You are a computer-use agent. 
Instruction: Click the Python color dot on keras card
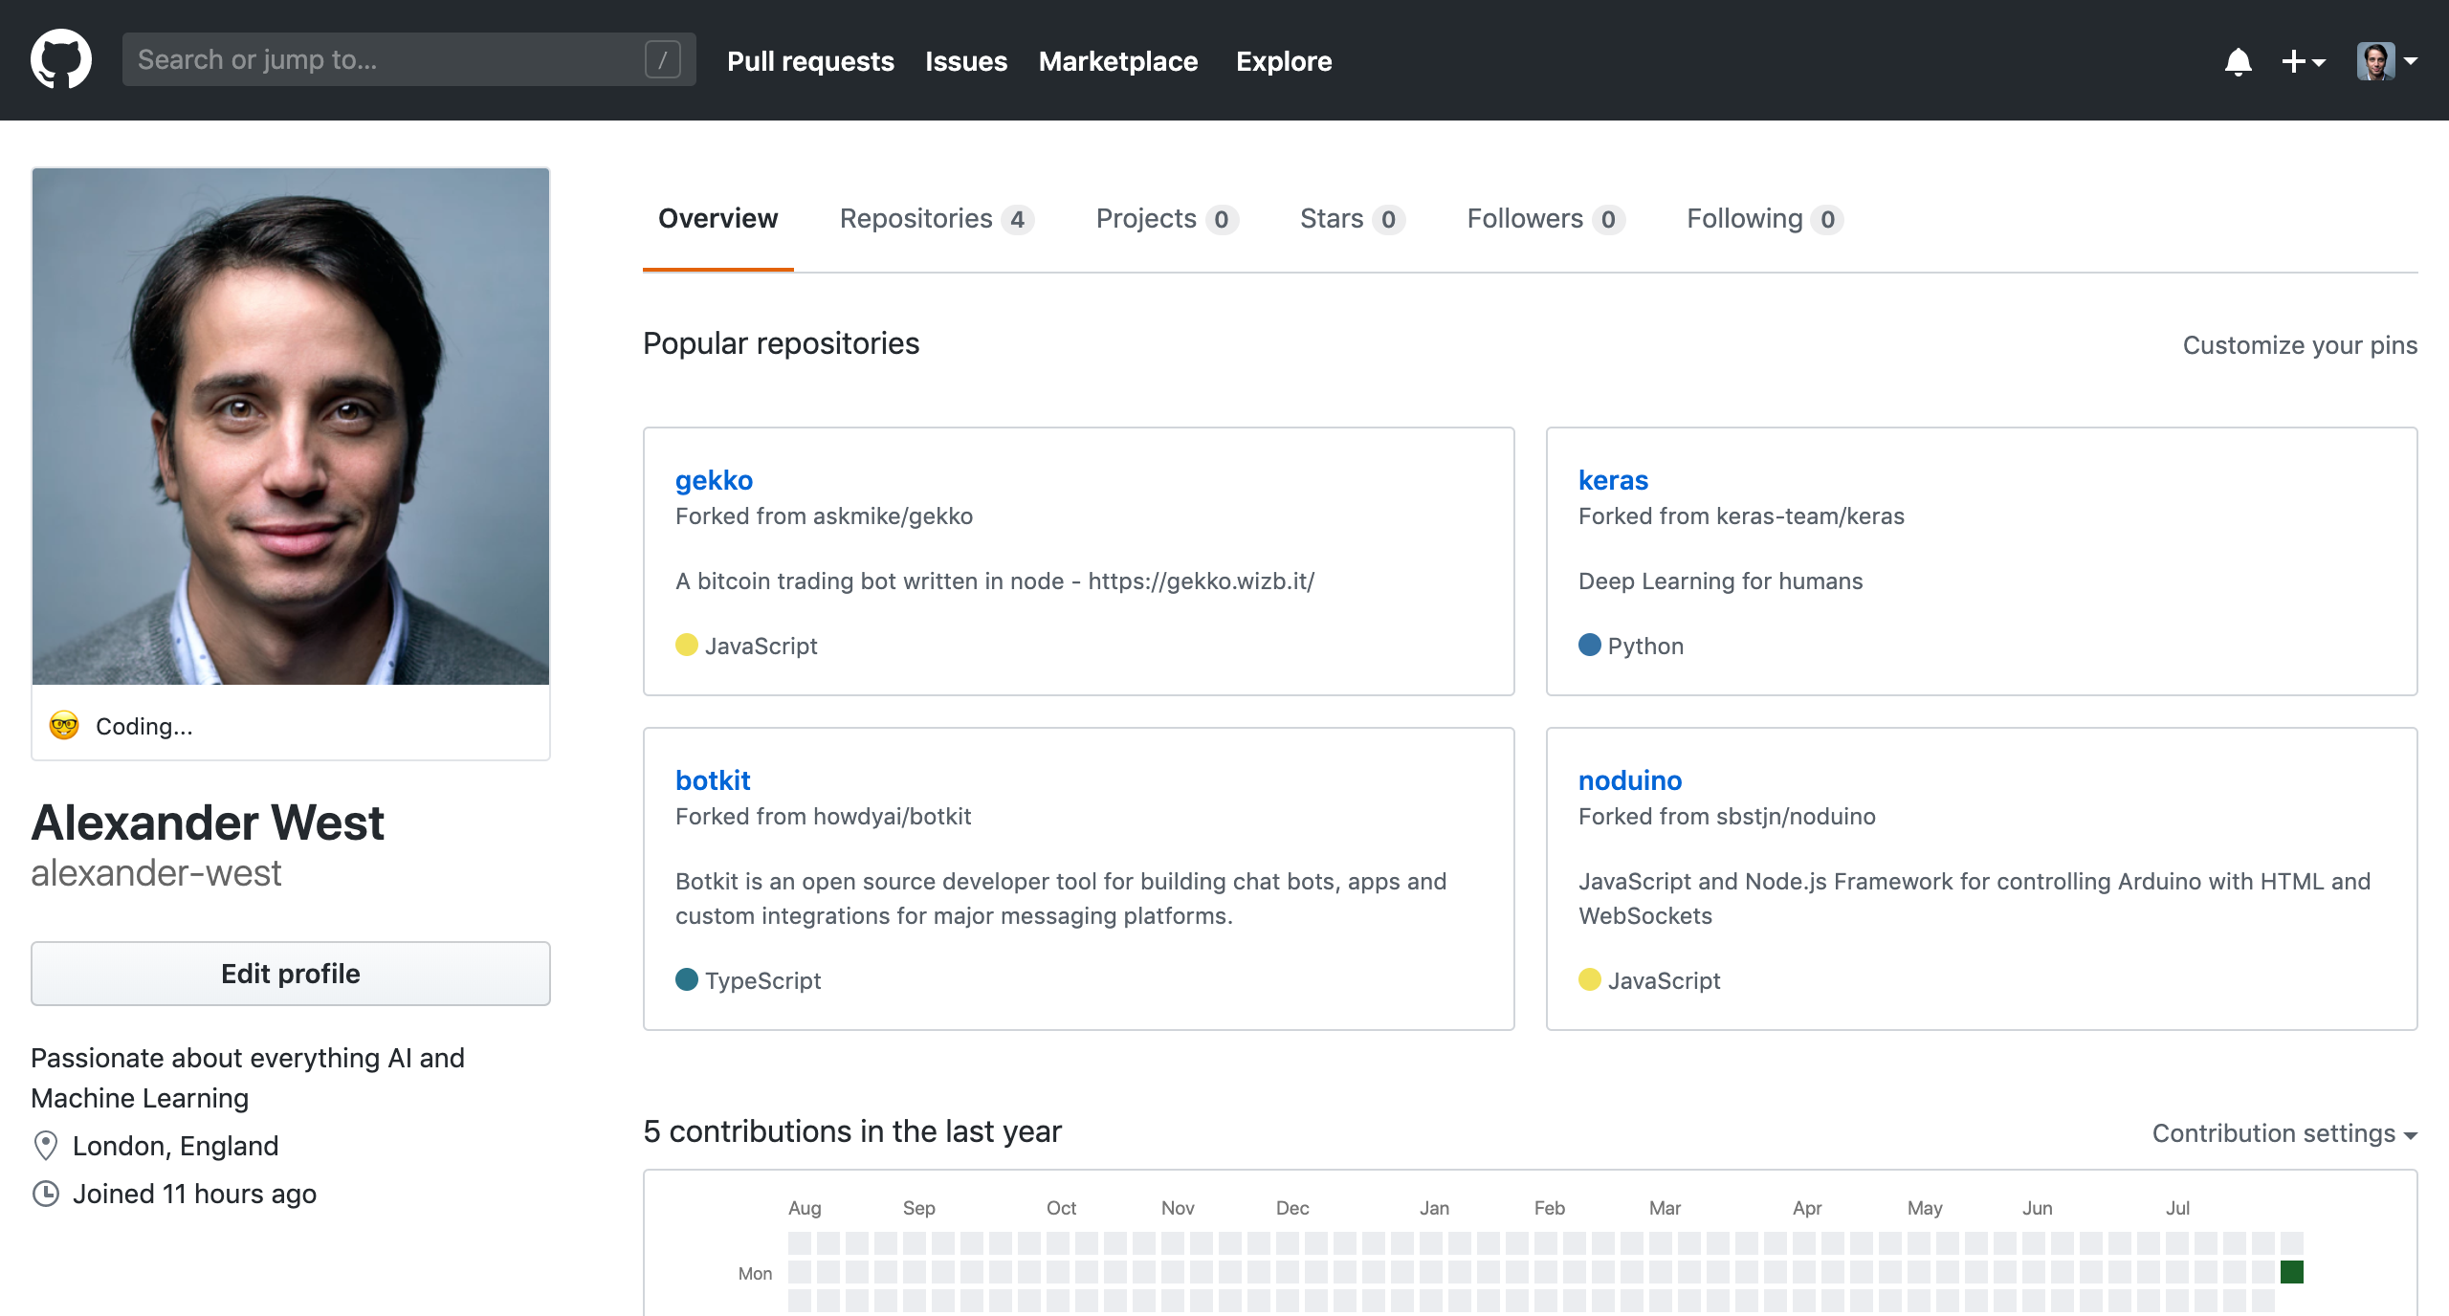(x=1590, y=645)
